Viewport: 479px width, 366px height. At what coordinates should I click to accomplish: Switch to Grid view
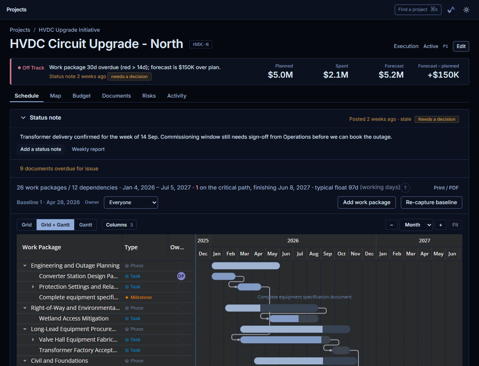pos(26,225)
